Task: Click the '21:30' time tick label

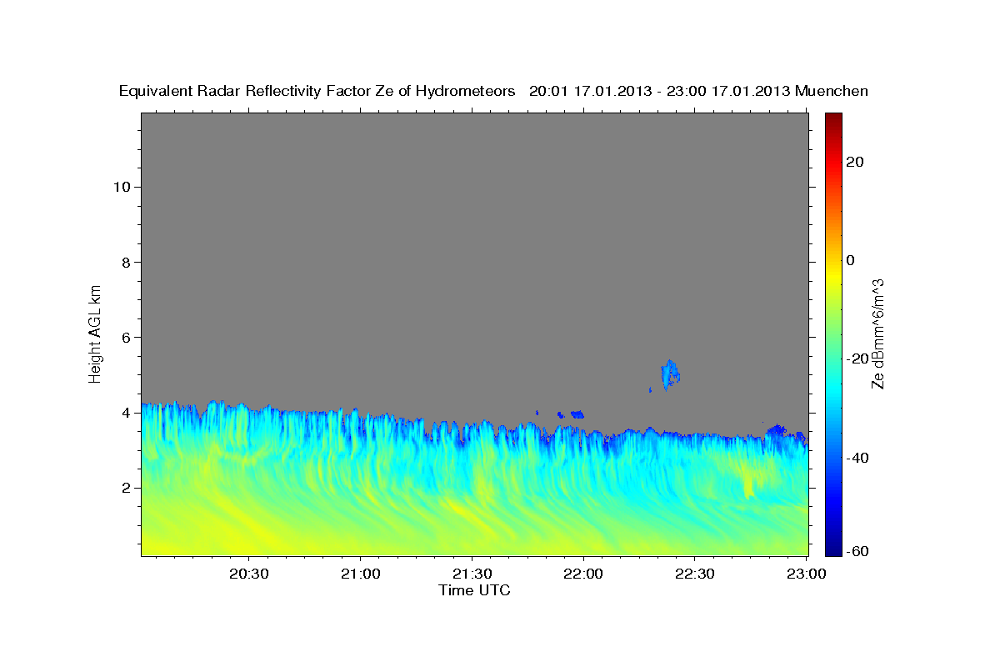Action: click(472, 574)
